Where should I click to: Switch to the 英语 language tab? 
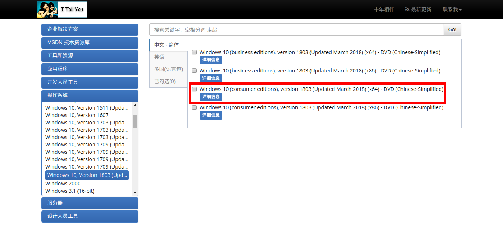click(x=169, y=57)
